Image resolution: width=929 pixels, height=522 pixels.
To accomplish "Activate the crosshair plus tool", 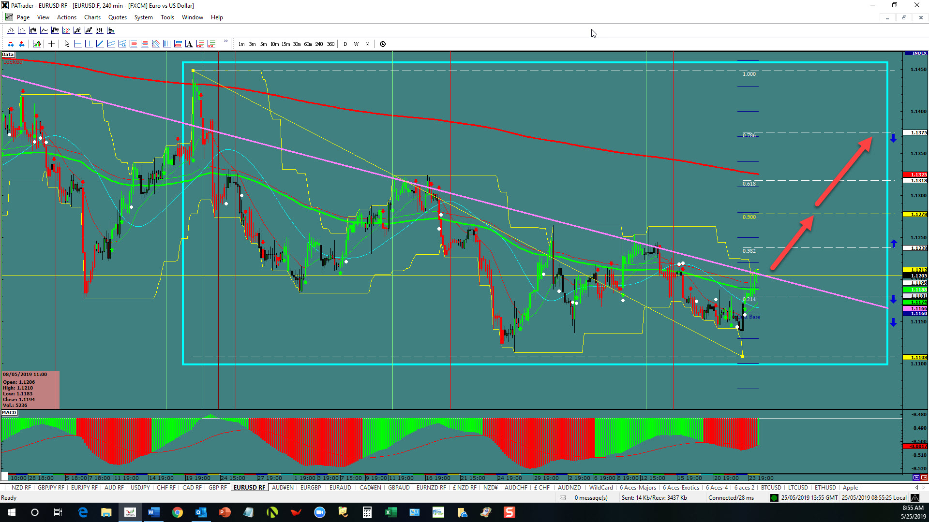I will coord(51,44).
